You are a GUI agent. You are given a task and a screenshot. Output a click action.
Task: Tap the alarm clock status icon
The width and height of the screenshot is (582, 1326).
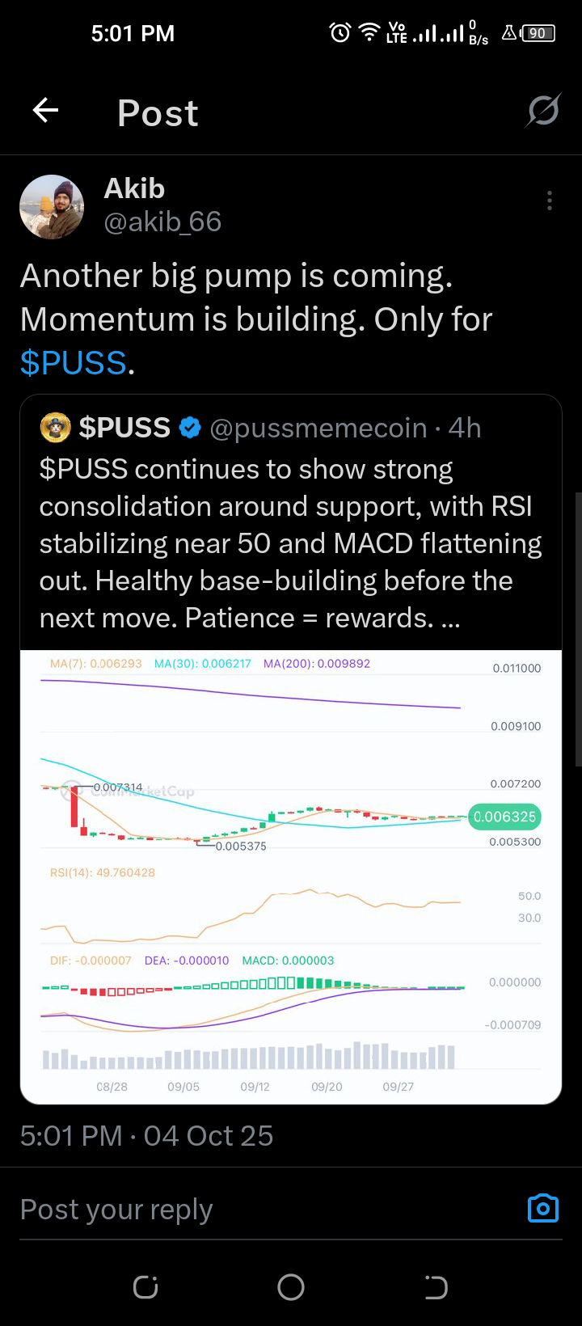point(340,32)
